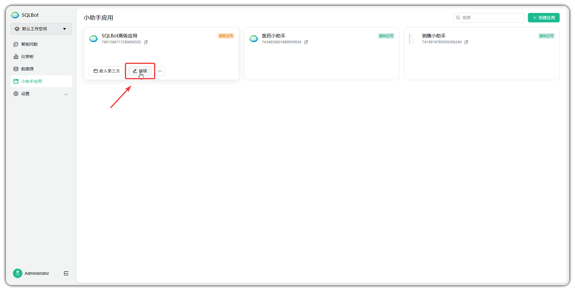The height and width of the screenshot is (291, 575).
Task: Open the 默认工作空间 workspace dropdown
Action: (41, 29)
